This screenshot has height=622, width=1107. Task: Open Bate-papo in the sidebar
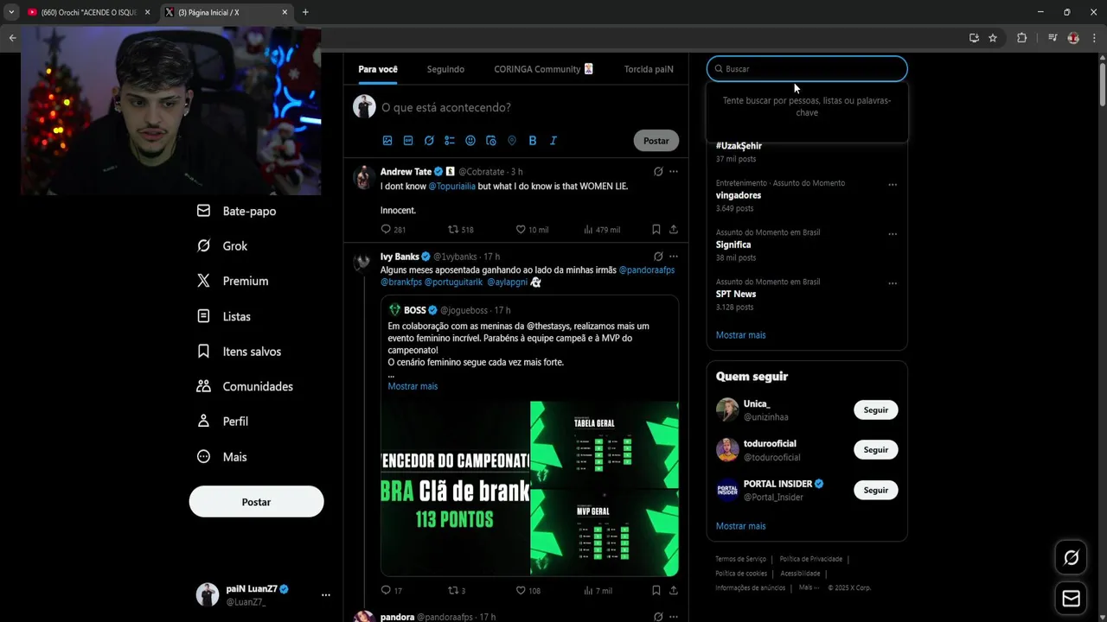[x=236, y=211]
